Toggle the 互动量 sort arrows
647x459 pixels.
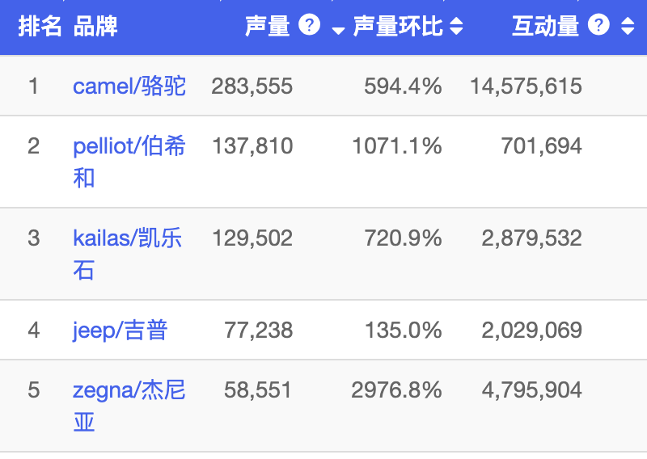tap(628, 27)
